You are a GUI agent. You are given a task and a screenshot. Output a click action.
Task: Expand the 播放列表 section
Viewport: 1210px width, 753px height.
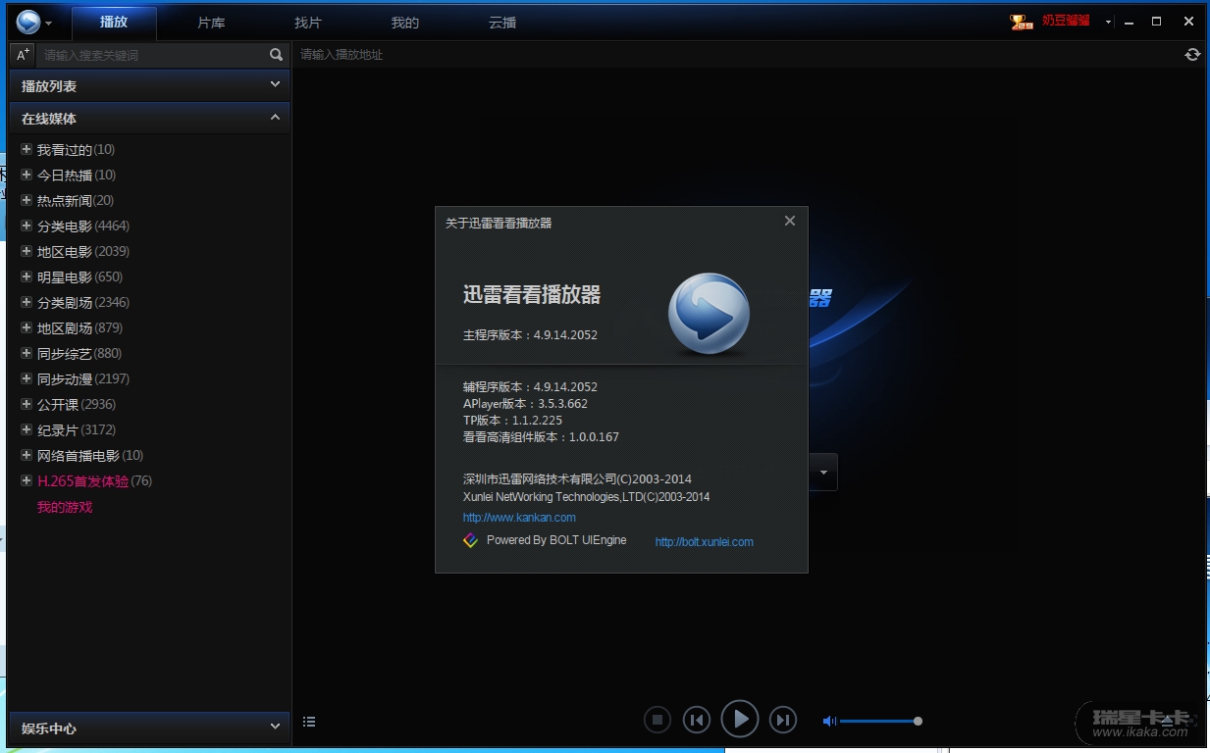pyautogui.click(x=275, y=85)
